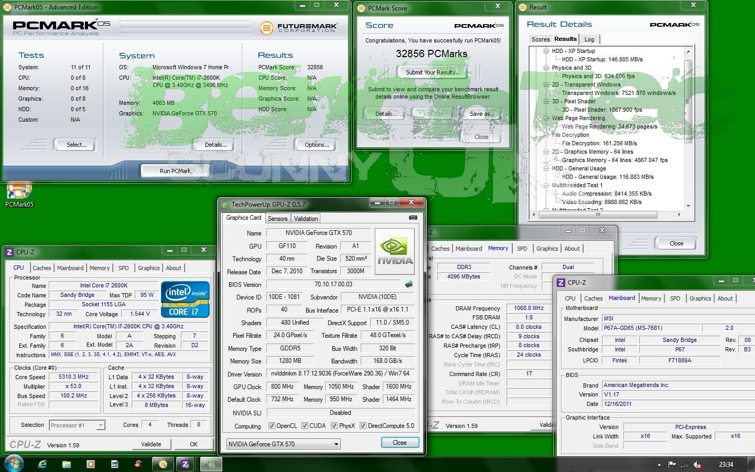
Task: Launch Internet Explorer from the taskbar
Action: (x=42, y=464)
